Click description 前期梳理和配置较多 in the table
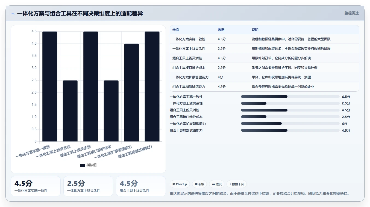Viewport: 370px width, 207px height. 291,49
